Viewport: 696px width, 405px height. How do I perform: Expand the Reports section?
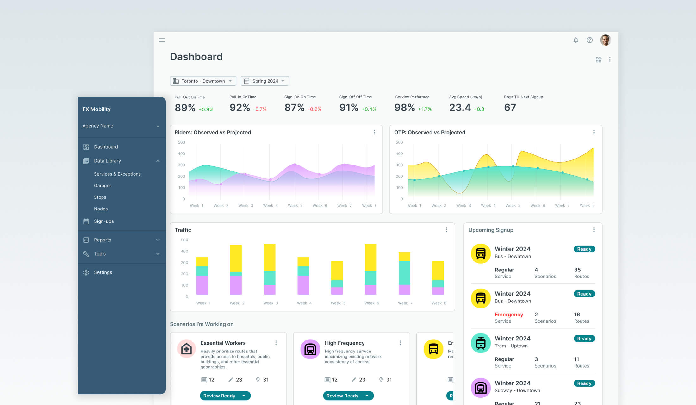click(x=158, y=240)
